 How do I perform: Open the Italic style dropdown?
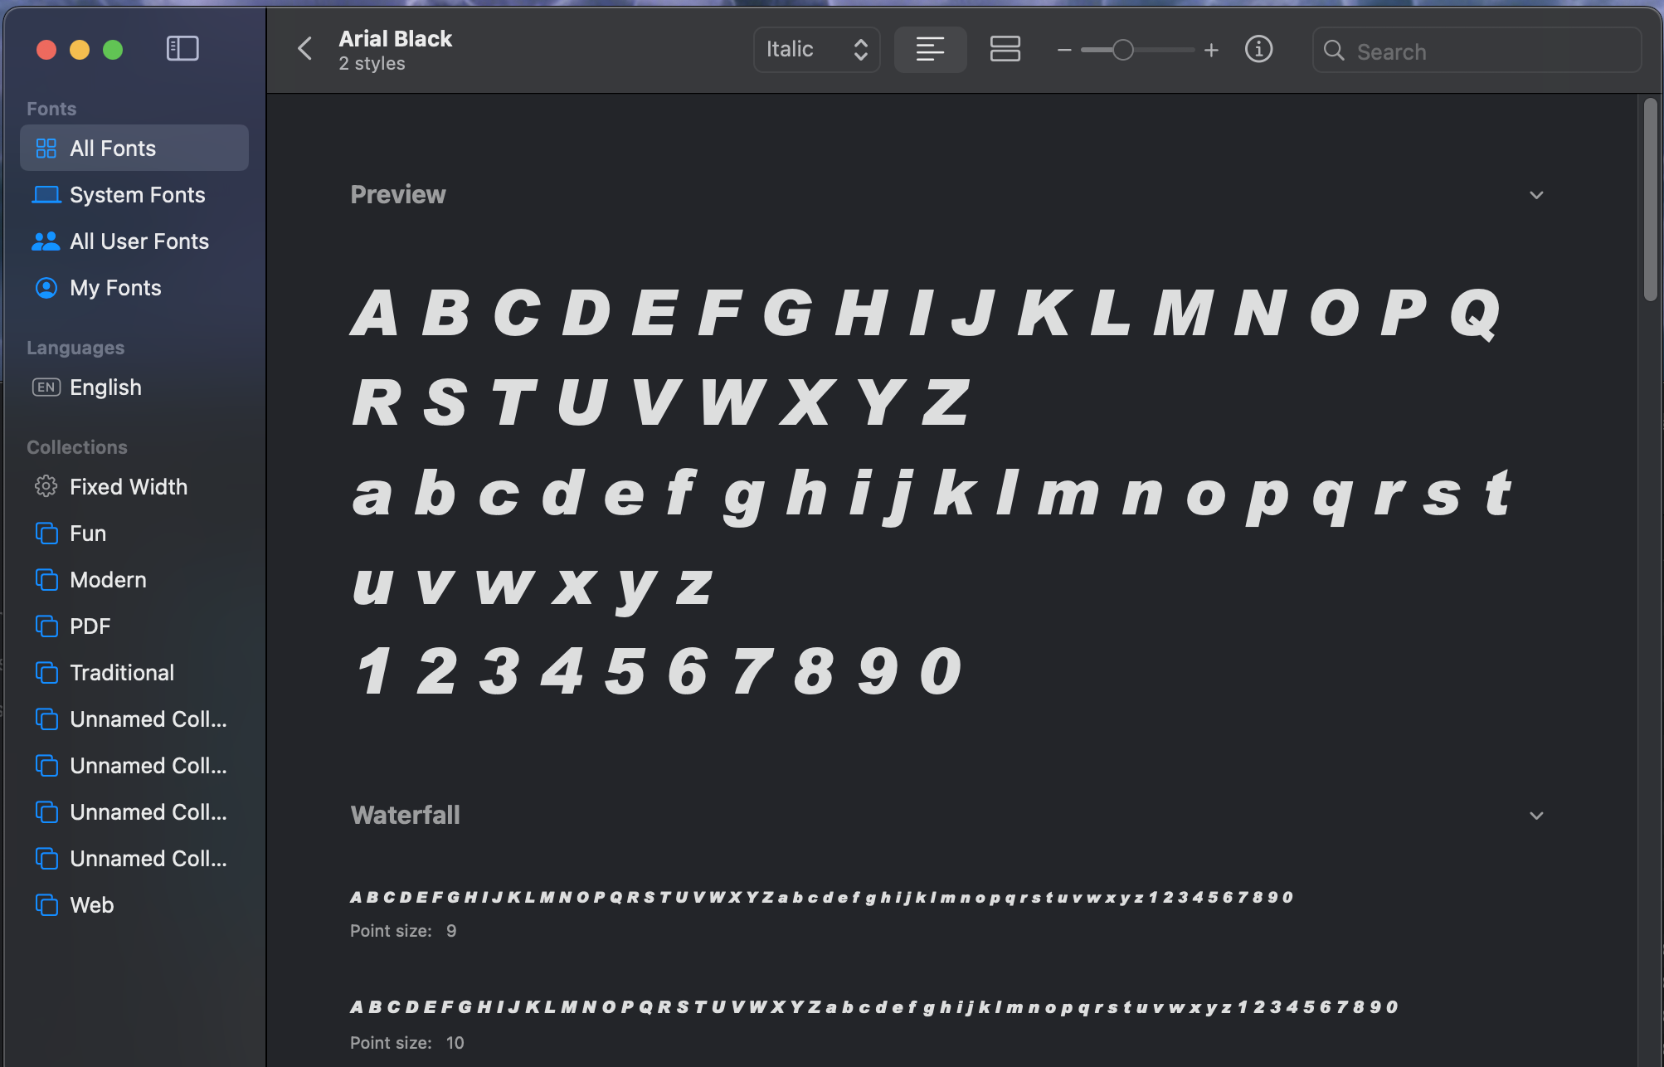point(816,49)
